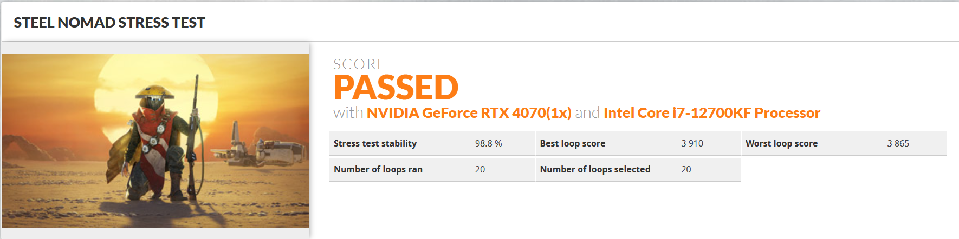This screenshot has height=239, width=959.
Task: Click the Stress test stability label
Action: click(x=375, y=143)
